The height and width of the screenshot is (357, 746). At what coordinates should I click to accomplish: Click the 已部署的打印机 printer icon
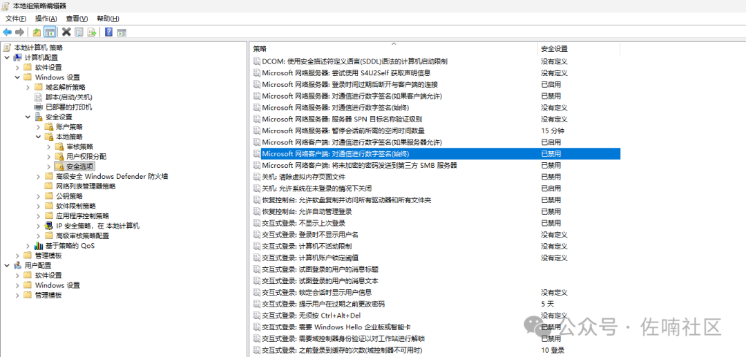tap(39, 107)
